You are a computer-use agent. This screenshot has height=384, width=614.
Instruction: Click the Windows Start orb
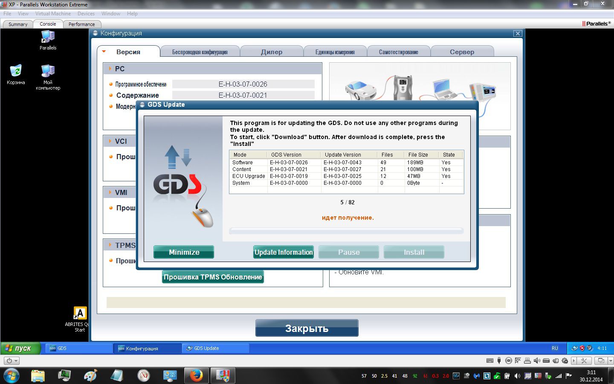(11, 376)
